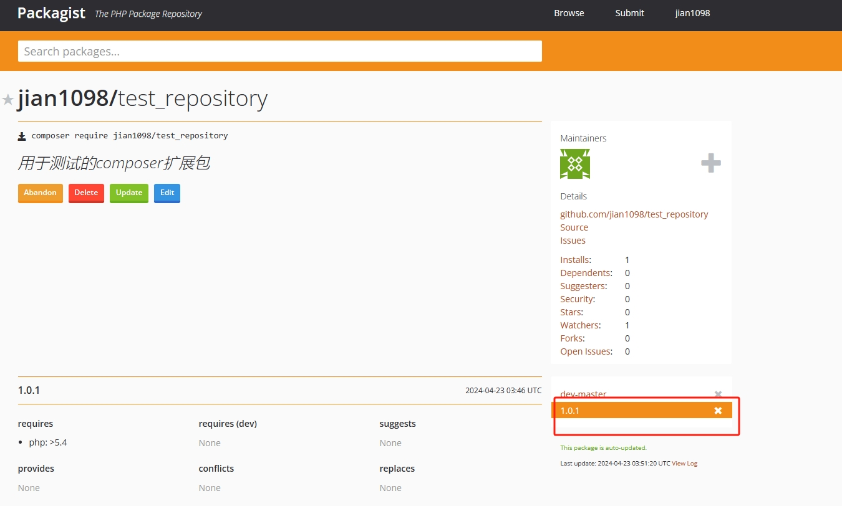
Task: Click the red Delete button
Action: [86, 193]
